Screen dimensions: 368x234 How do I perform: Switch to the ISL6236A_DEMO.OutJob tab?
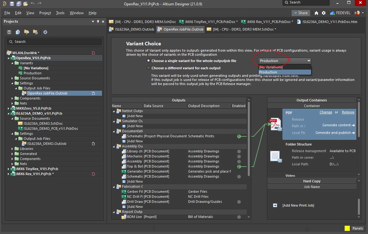click(131, 29)
